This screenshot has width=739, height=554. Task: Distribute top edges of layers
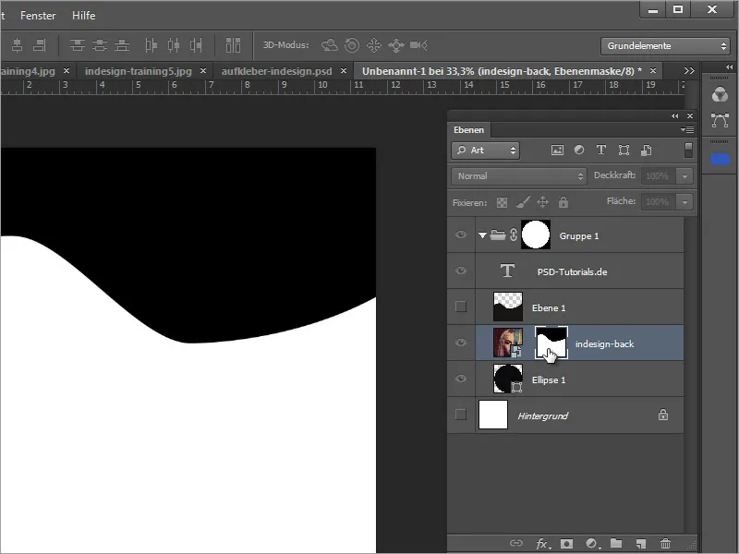(78, 45)
